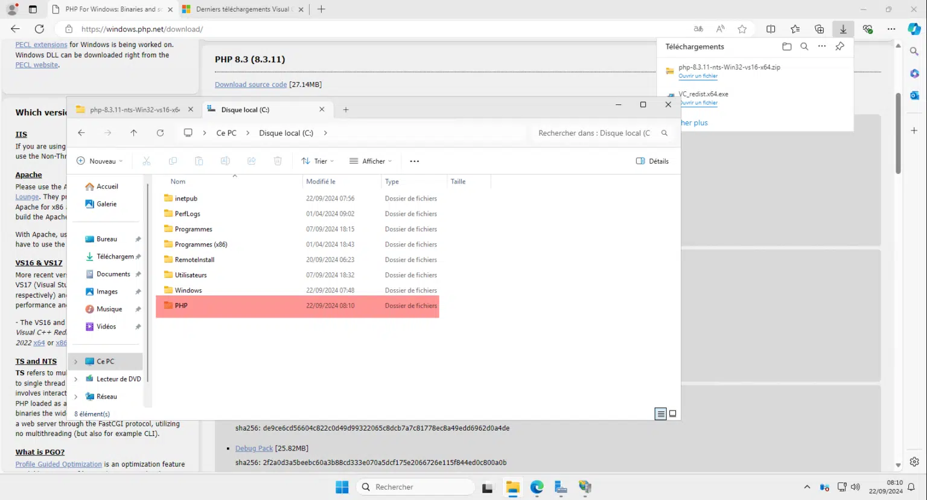The image size is (927, 500).
Task: Open Microsoft Edge from the taskbar
Action: 537,487
